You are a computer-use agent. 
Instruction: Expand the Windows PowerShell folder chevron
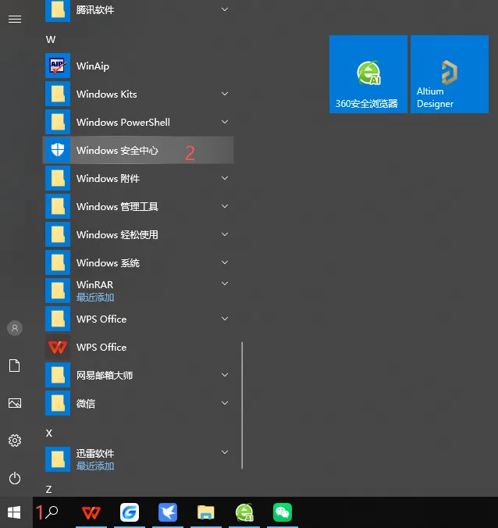pos(225,122)
